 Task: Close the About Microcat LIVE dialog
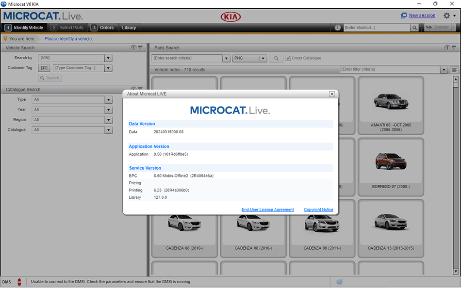pos(332,94)
